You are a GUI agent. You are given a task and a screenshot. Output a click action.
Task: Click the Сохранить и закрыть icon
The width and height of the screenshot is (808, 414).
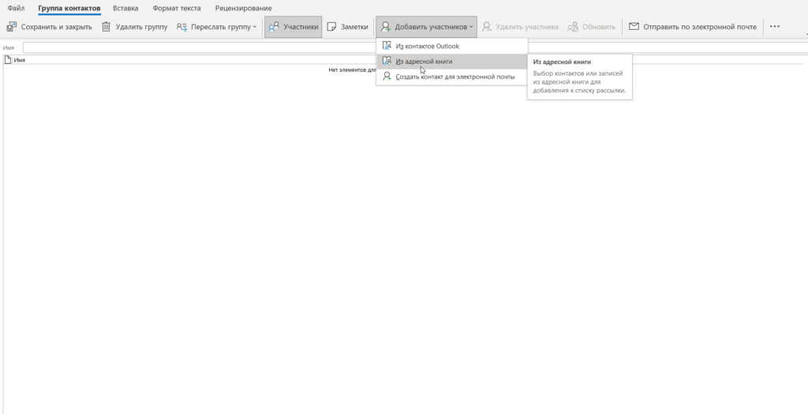pos(12,26)
